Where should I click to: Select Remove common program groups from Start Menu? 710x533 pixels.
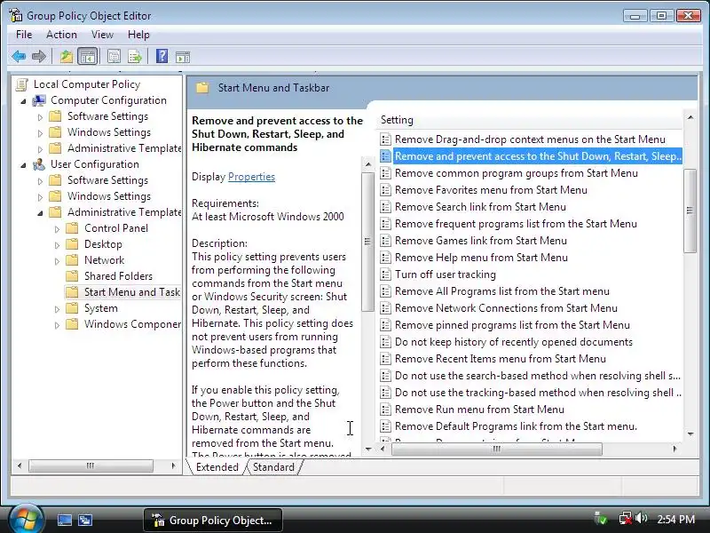(517, 173)
